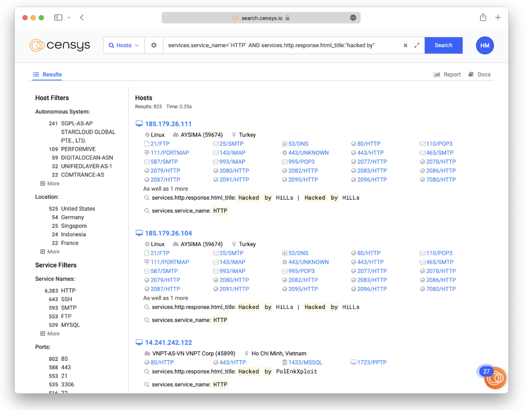Open the Hosts search type dropdown
This screenshot has width=527, height=410.
pyautogui.click(x=124, y=46)
